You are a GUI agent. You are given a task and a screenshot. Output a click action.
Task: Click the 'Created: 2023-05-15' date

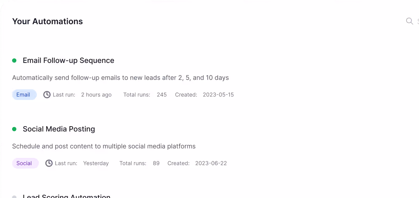click(x=205, y=95)
